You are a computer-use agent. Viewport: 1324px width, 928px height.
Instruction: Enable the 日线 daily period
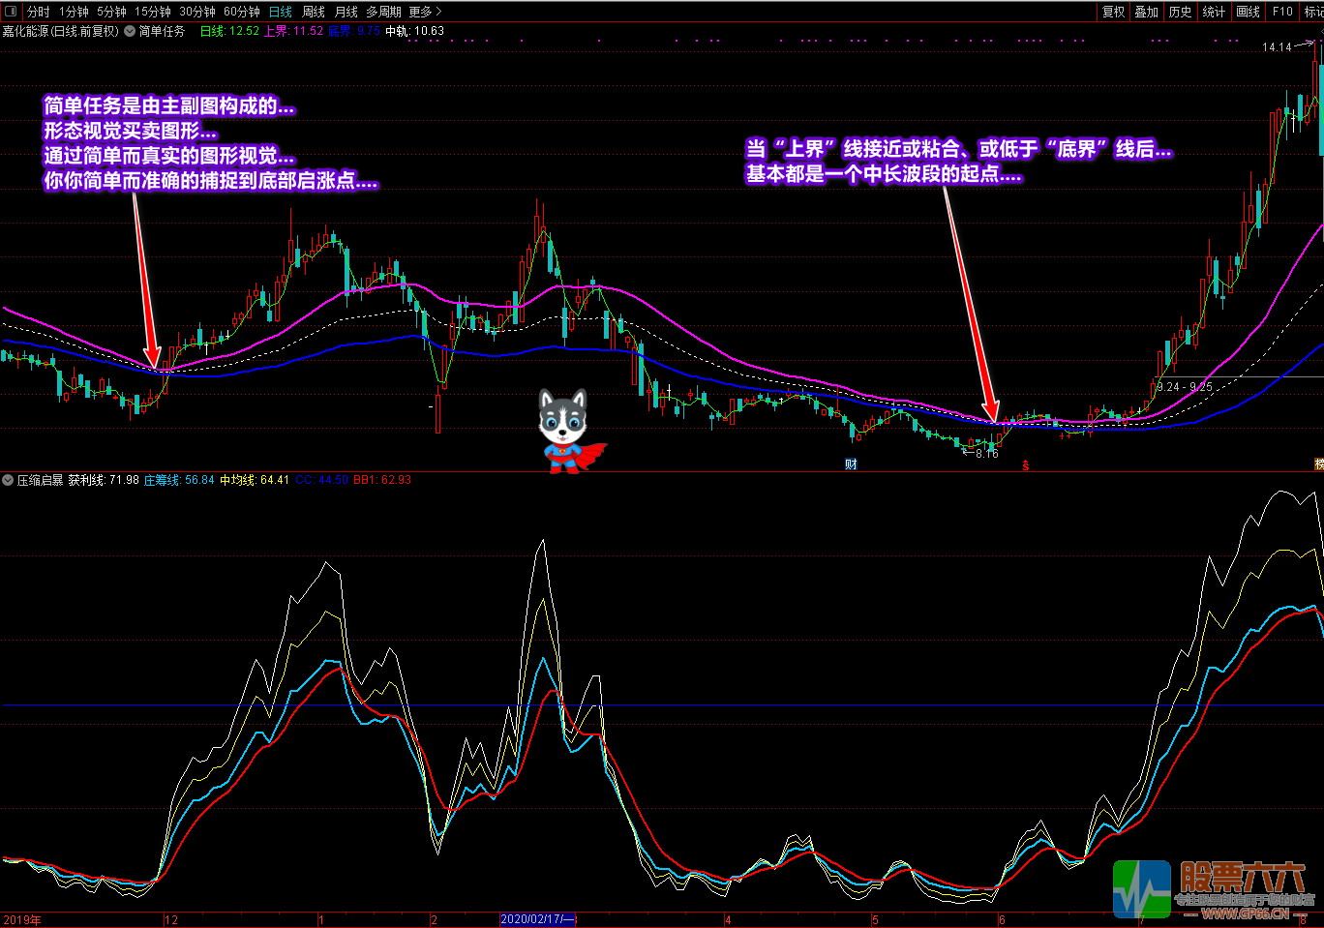click(x=280, y=12)
